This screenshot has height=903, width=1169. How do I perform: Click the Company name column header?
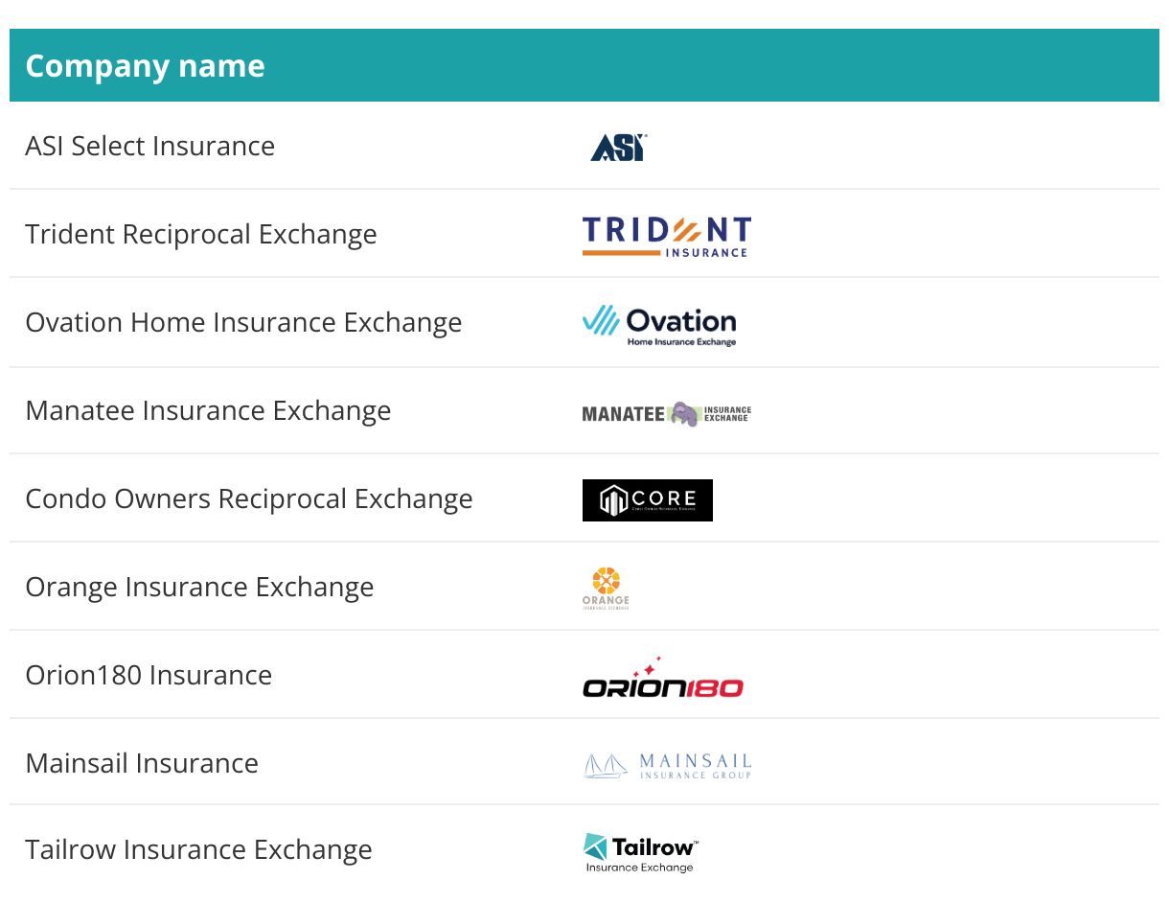point(145,66)
